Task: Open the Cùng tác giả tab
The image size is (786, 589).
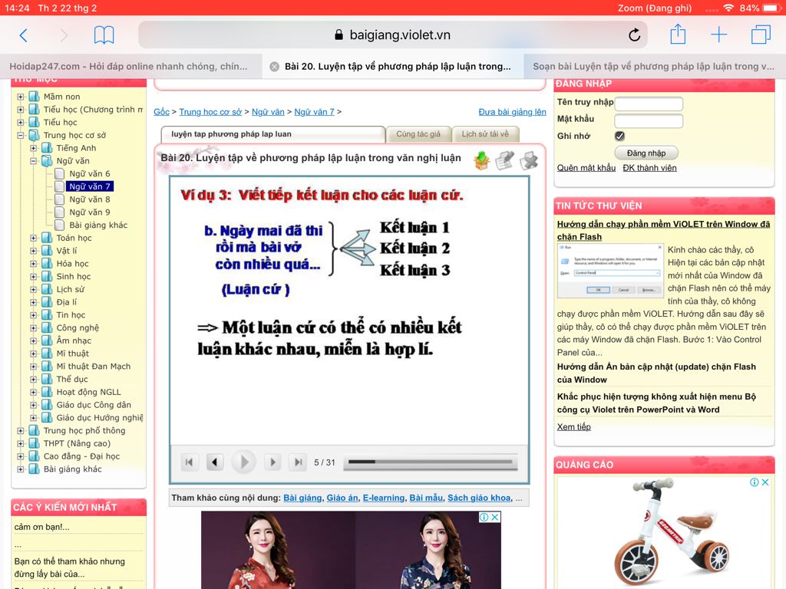Action: (x=418, y=134)
